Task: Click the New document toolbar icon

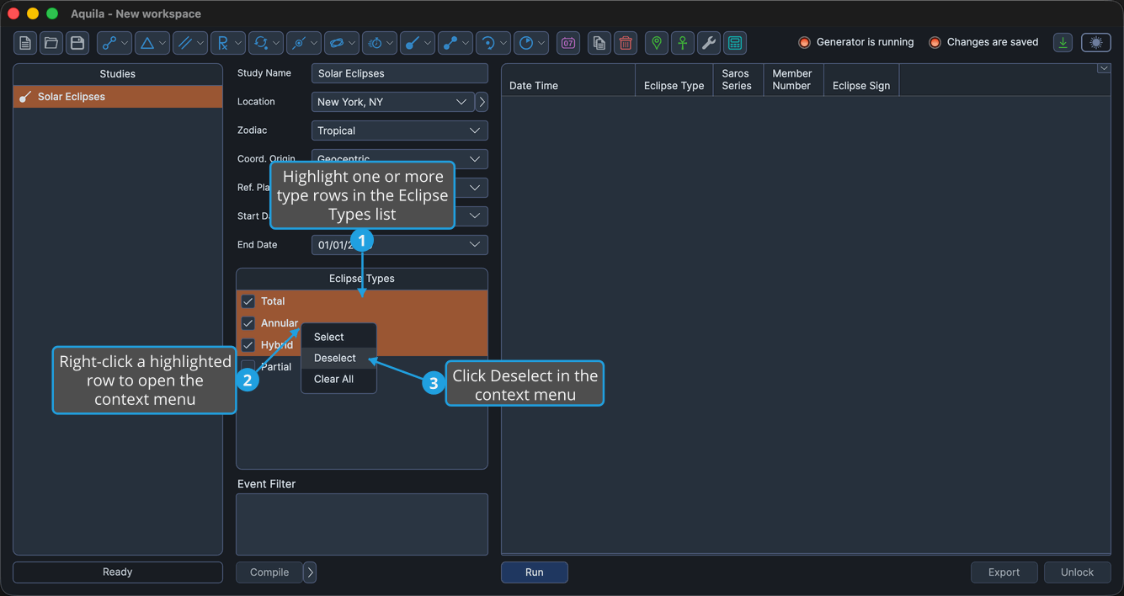Action: click(25, 43)
